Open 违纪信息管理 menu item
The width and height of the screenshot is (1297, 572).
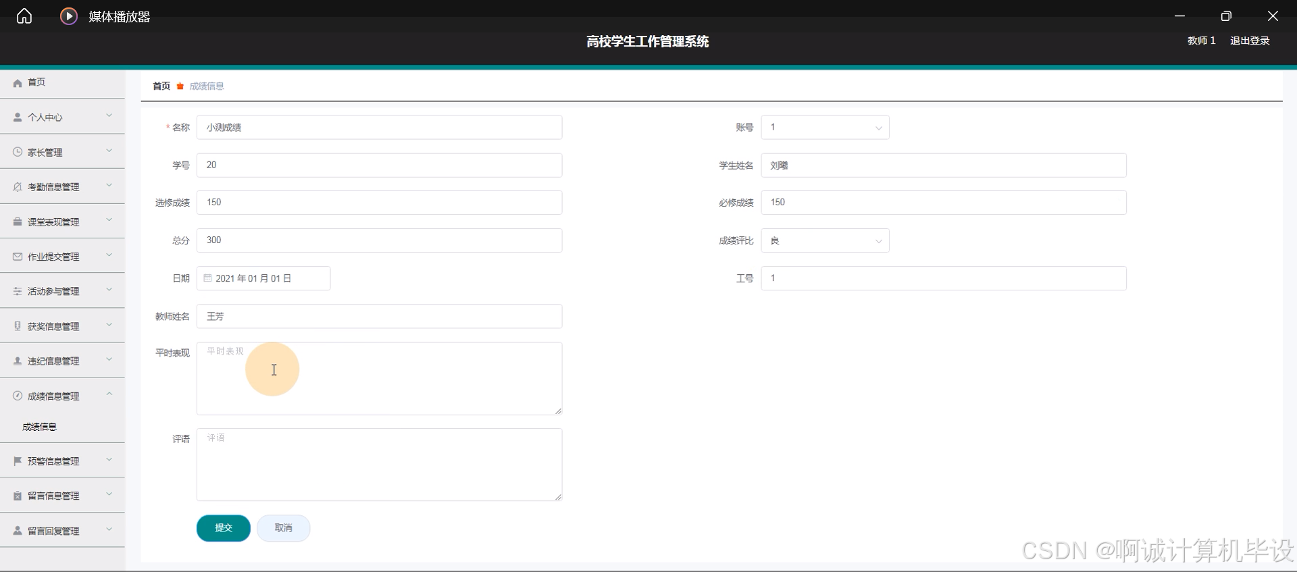pyautogui.click(x=62, y=361)
